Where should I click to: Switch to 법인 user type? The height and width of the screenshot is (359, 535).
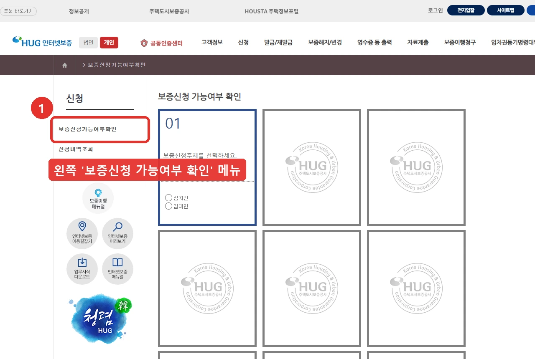click(x=88, y=42)
